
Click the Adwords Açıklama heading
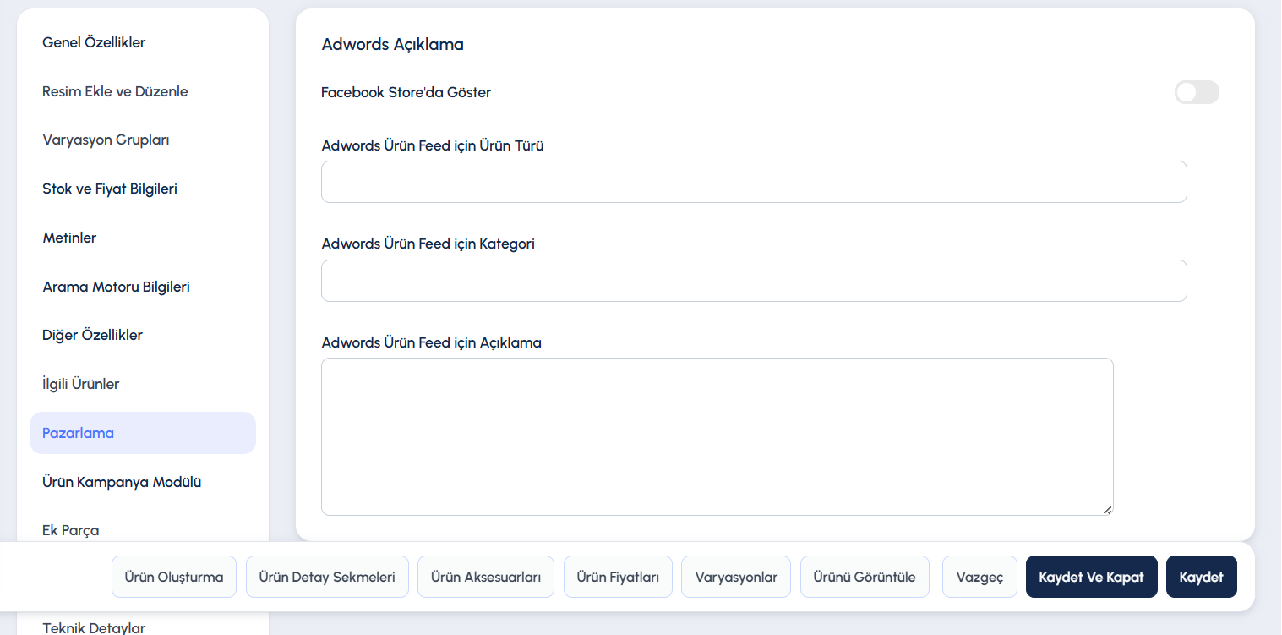click(x=392, y=45)
